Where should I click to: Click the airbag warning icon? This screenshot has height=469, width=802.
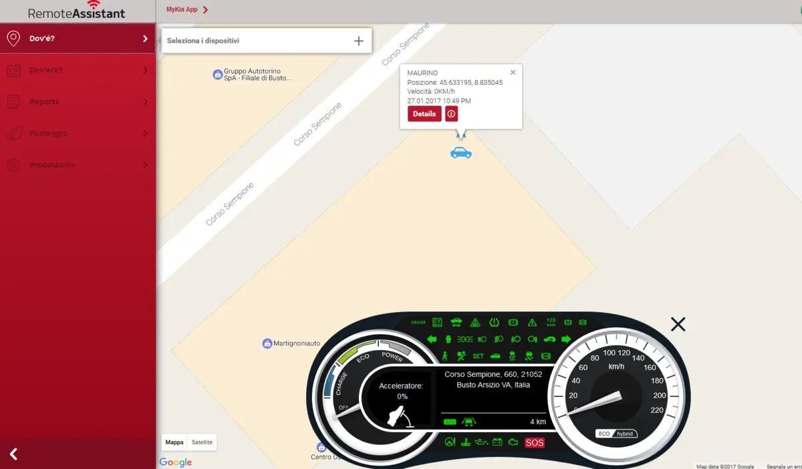pos(461,356)
